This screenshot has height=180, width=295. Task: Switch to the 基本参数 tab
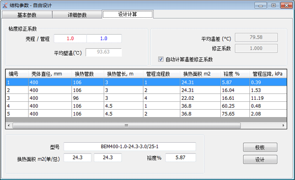pos(27,15)
